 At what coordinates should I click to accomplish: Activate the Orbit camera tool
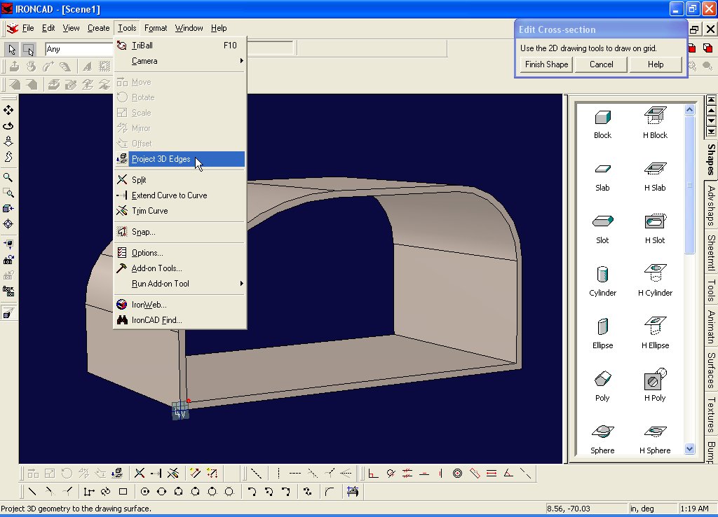point(8,125)
